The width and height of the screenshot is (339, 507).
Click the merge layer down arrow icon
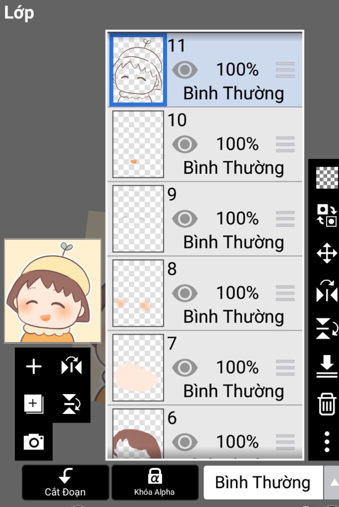[x=327, y=366]
